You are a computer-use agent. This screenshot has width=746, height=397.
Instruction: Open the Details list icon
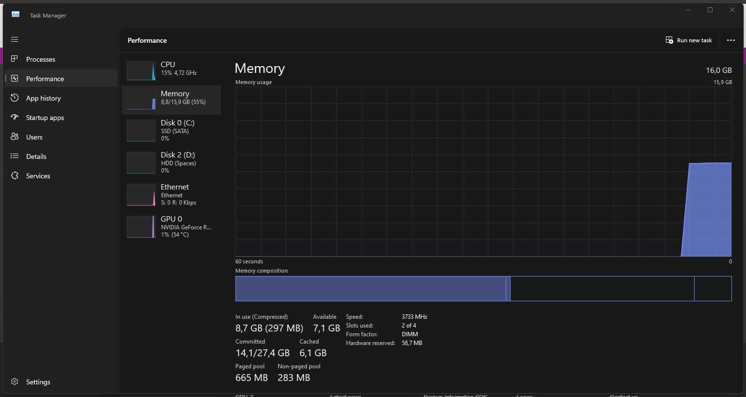[15, 156]
